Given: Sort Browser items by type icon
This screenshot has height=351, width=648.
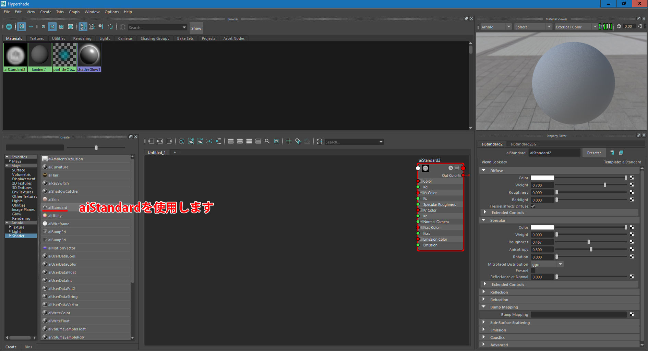Looking at the screenshot, I should coord(92,27).
